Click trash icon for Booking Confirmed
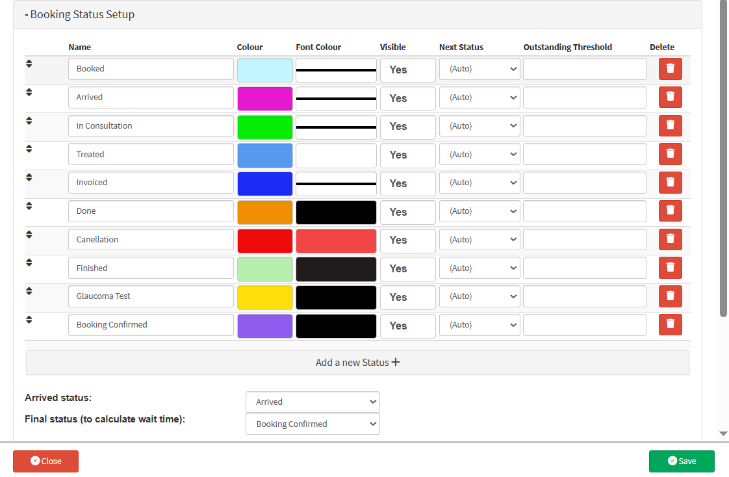This screenshot has width=729, height=477. click(x=670, y=324)
